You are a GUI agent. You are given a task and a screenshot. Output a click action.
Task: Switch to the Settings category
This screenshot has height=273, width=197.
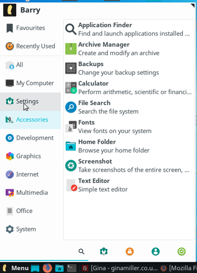[x=30, y=101]
